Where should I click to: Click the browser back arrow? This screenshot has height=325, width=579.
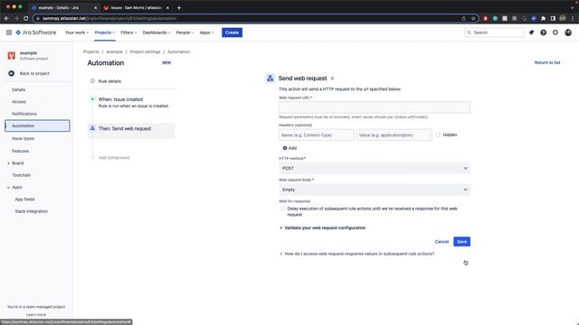pyautogui.click(x=6, y=18)
